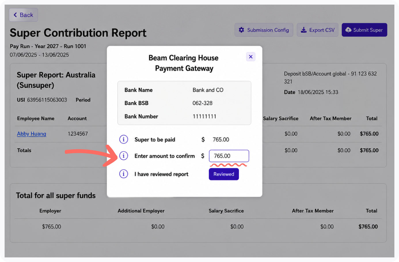Click info icon beside Super to be paid
The image size is (399, 262).
click(124, 139)
